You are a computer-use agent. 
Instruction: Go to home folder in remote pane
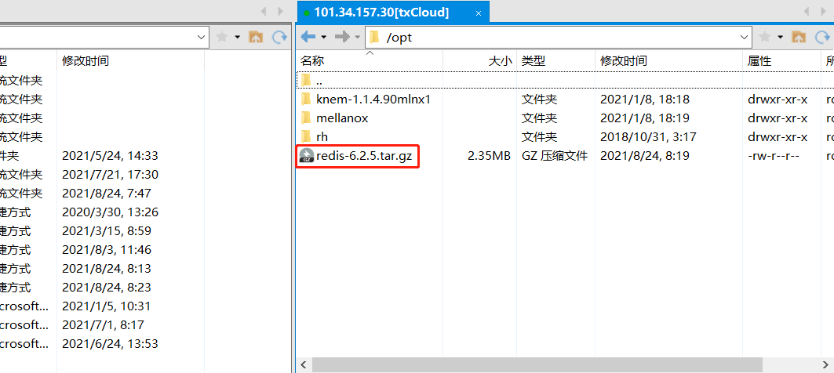(799, 37)
